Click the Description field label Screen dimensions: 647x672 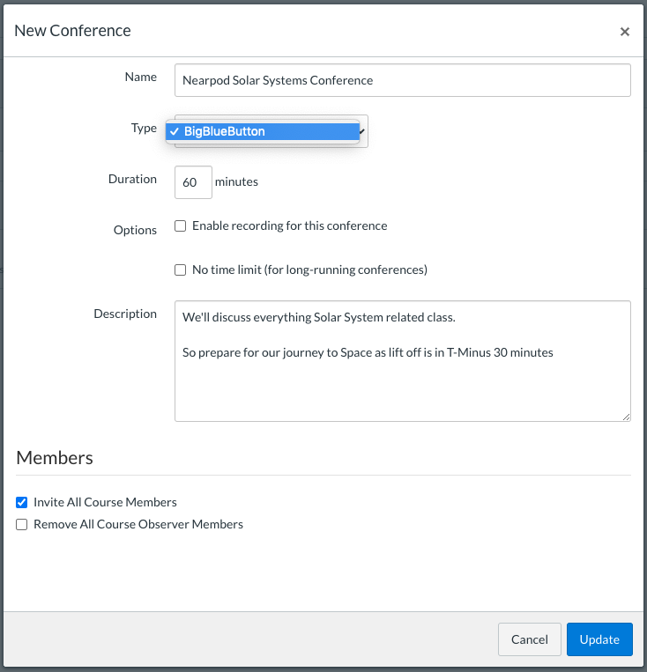tap(125, 314)
